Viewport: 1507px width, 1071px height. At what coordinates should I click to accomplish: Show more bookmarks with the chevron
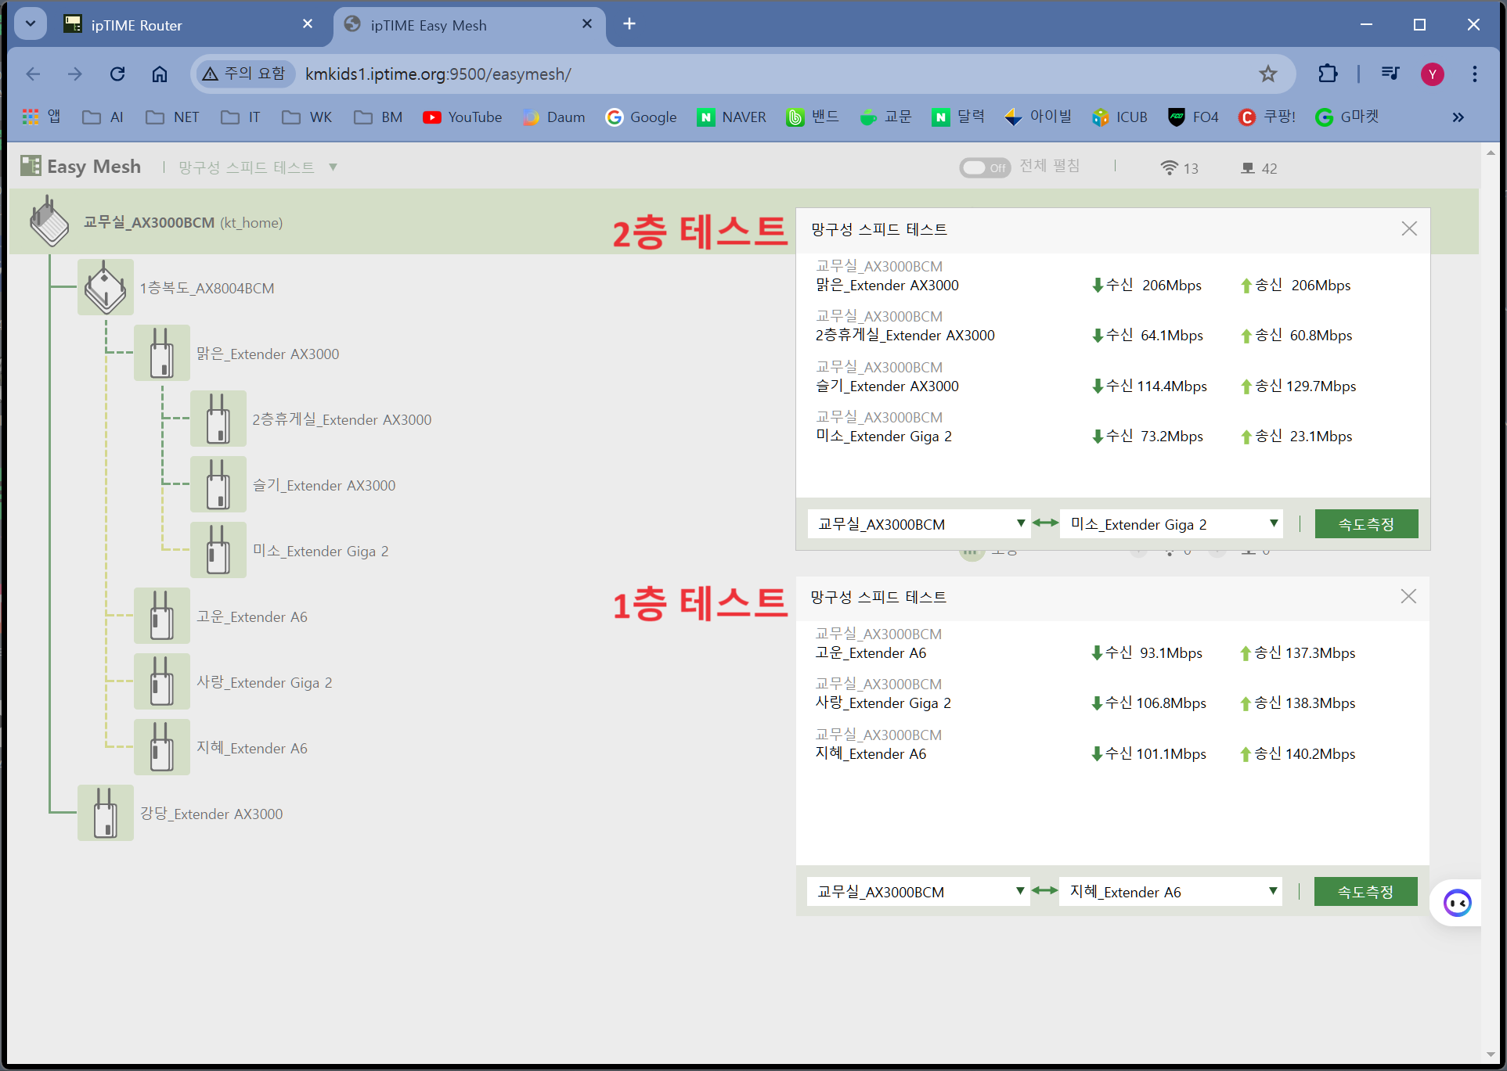1458,117
